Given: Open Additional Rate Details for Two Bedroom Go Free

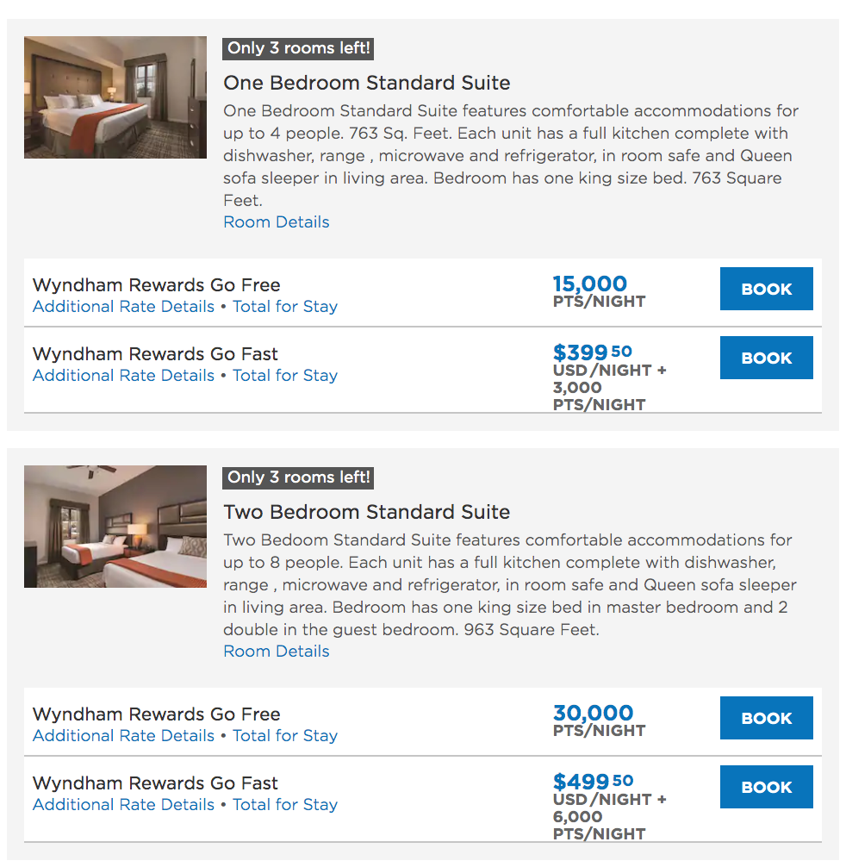Looking at the screenshot, I should pyautogui.click(x=123, y=735).
